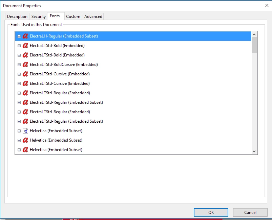Image resolution: width=272 pixels, height=220 pixels.
Task: Go to the Custom tab
Action: click(73, 17)
